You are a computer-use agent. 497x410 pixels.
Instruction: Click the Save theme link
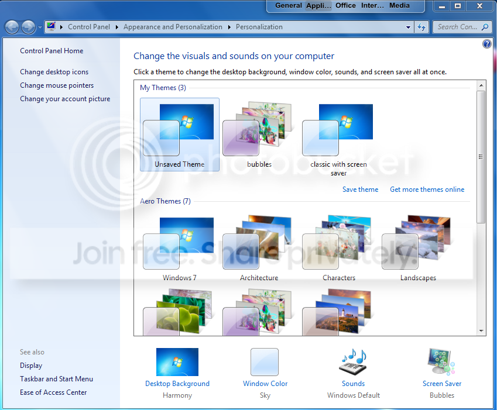360,190
